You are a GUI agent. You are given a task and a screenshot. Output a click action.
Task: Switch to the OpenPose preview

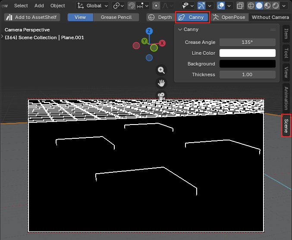(229, 17)
